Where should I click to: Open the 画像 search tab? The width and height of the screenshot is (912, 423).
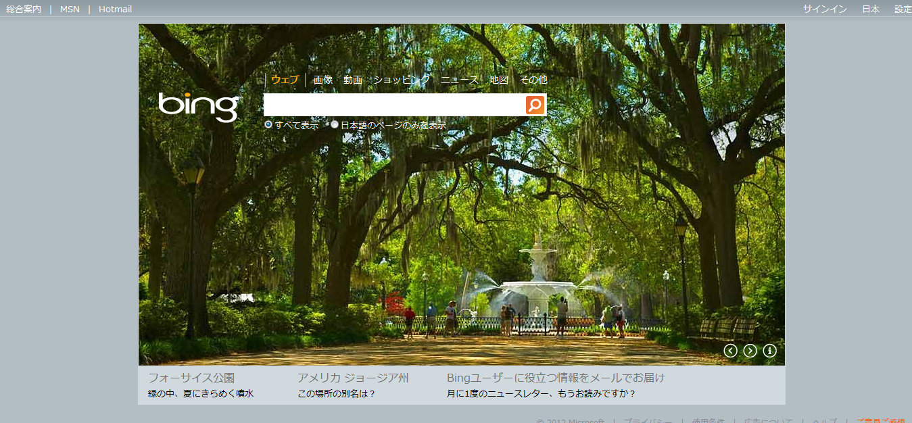323,80
